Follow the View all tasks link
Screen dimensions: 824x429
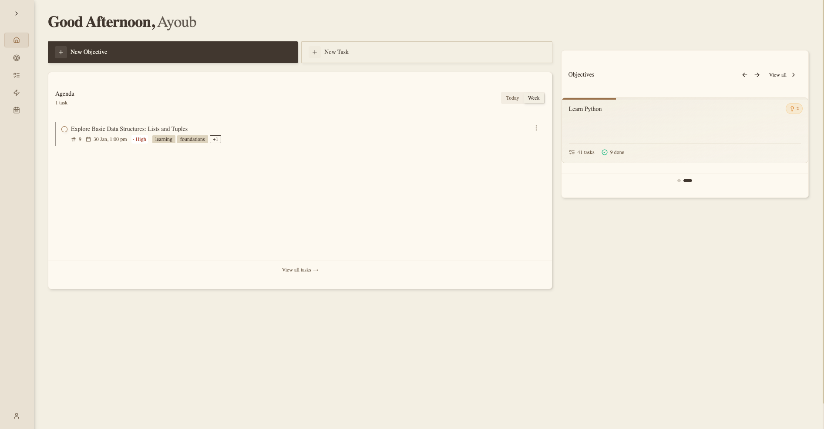pyautogui.click(x=300, y=270)
